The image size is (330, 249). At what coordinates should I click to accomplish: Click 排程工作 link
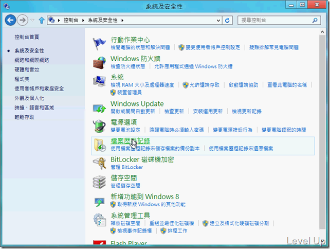(x=177, y=231)
